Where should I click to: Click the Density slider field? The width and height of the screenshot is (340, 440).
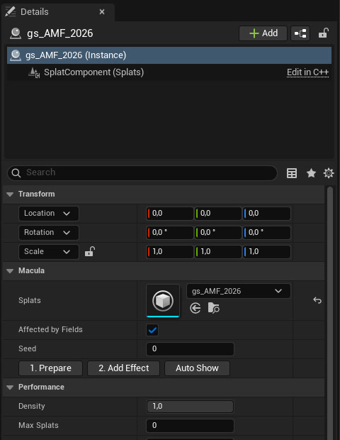click(x=190, y=407)
